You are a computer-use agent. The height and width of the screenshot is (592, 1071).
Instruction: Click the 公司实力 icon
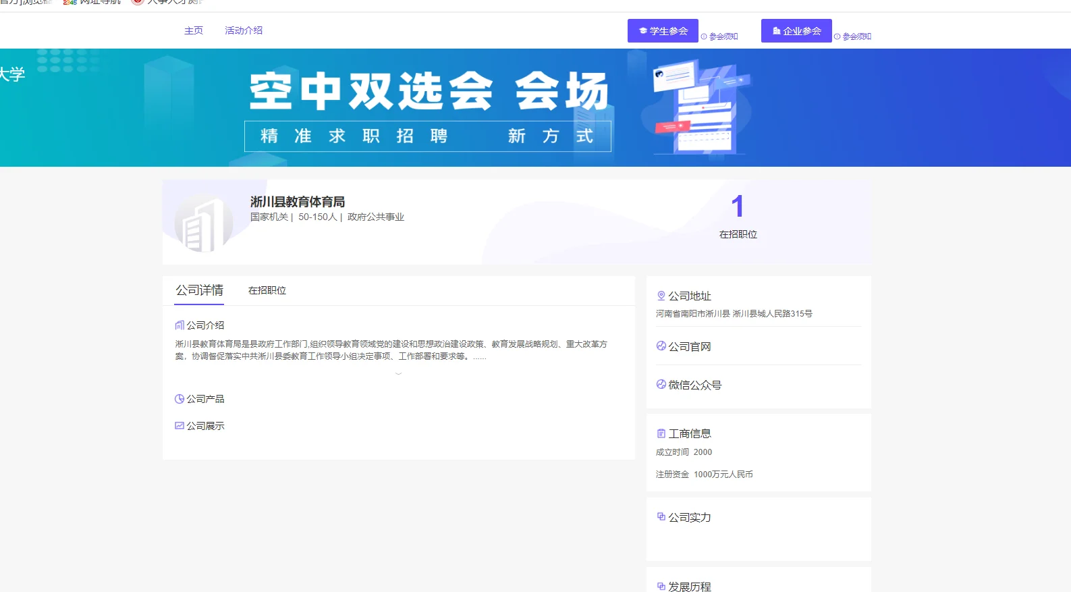pos(661,517)
